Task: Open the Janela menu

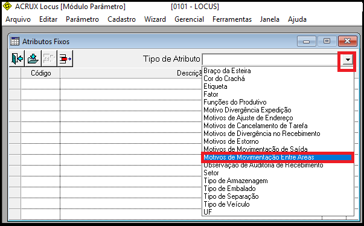Action: (x=270, y=19)
